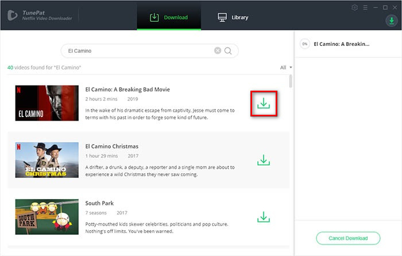Click the El Camino Christmas description
Screen dimensions: 402x256
click(x=160, y=171)
